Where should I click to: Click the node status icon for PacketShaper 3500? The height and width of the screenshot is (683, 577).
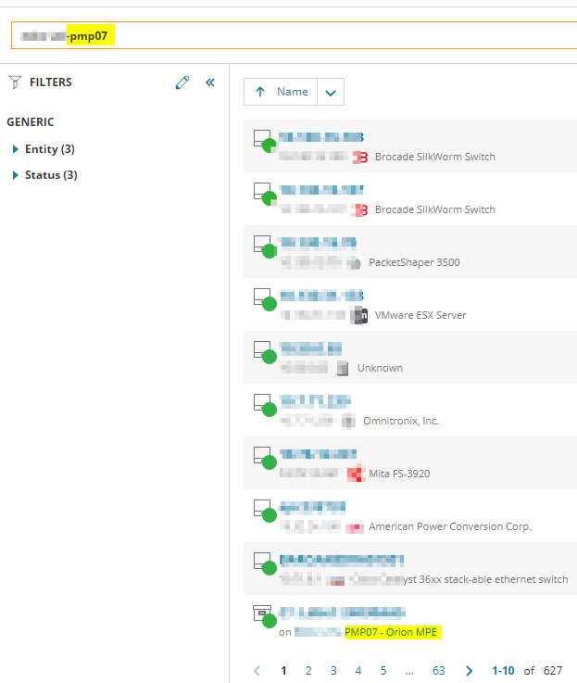(265, 247)
